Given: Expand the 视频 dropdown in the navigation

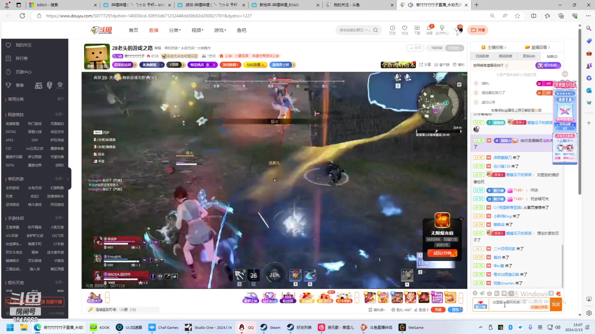Looking at the screenshot, I should pyautogui.click(x=197, y=30).
